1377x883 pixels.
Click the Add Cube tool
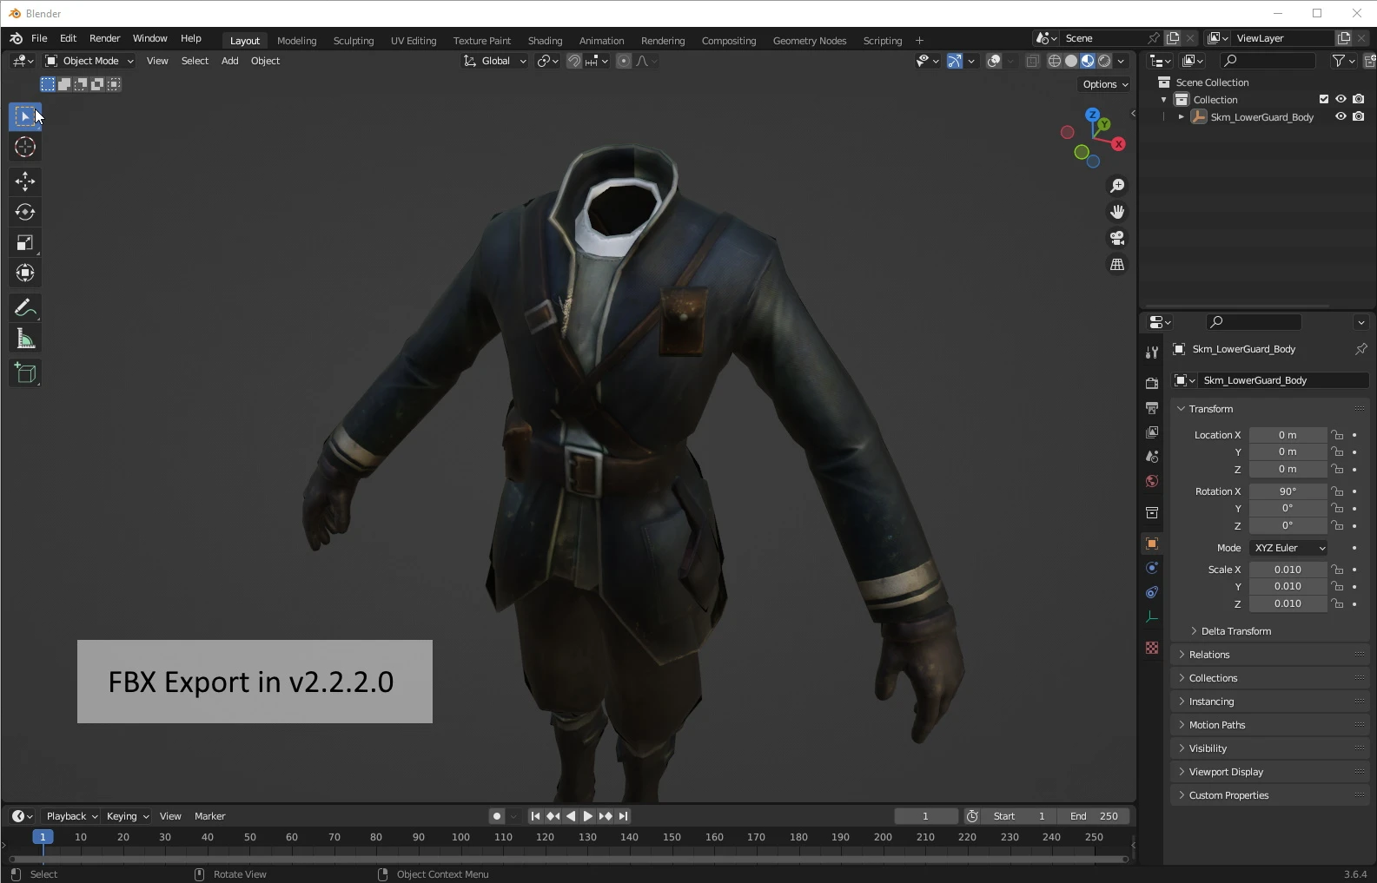click(x=25, y=374)
